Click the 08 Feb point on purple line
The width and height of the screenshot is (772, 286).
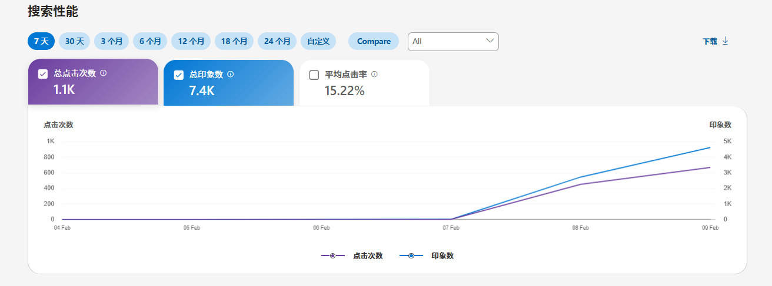point(581,184)
